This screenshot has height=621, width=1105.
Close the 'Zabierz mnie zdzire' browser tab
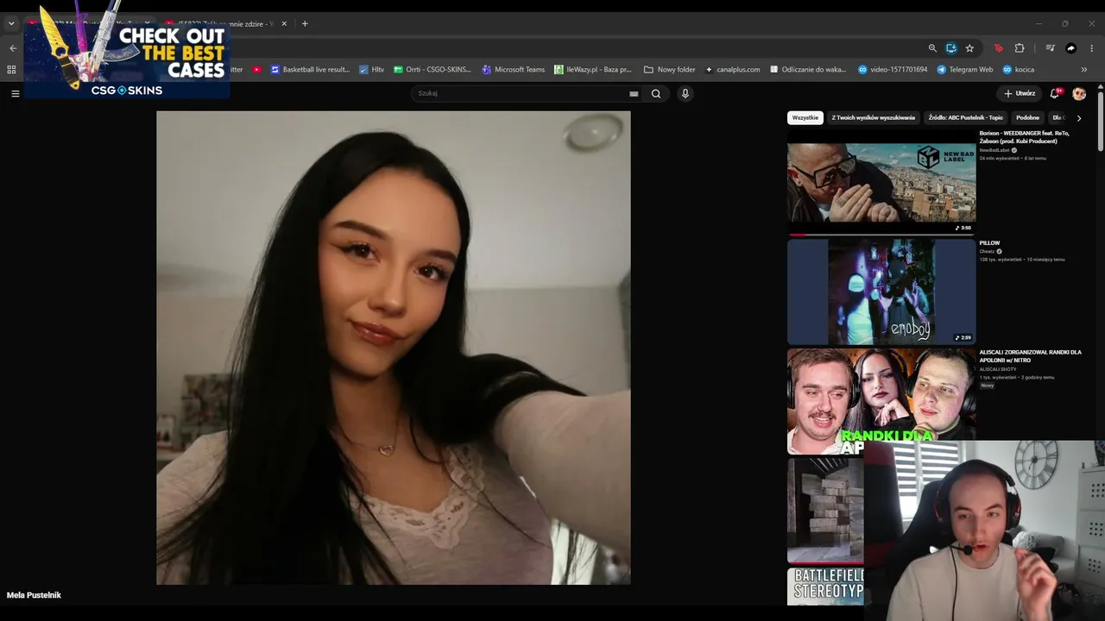(x=284, y=23)
